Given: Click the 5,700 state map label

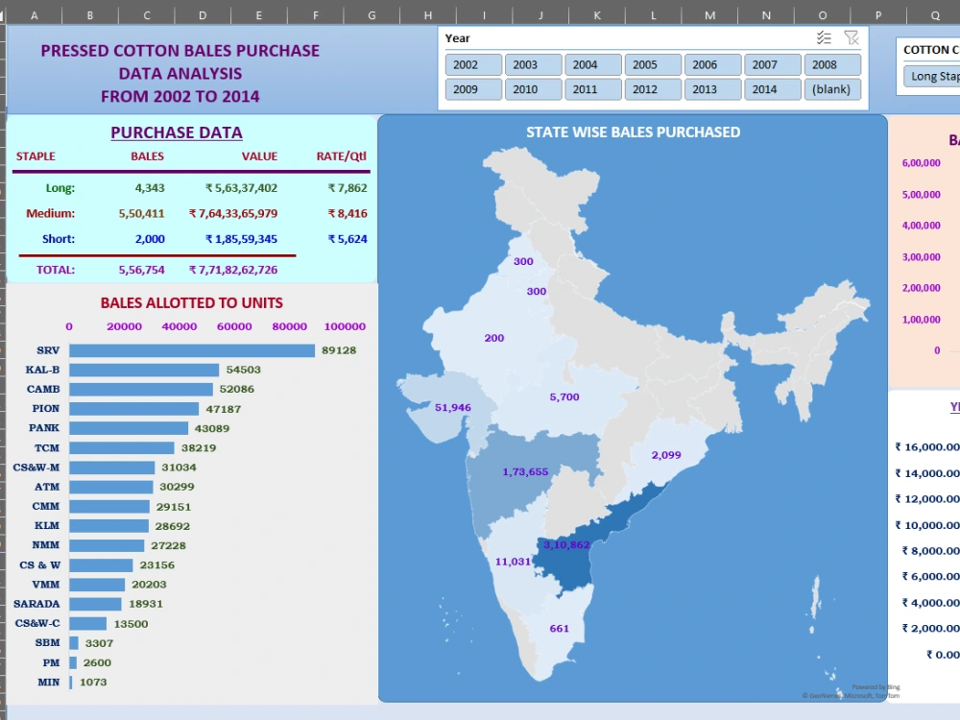Looking at the screenshot, I should coord(564,396).
